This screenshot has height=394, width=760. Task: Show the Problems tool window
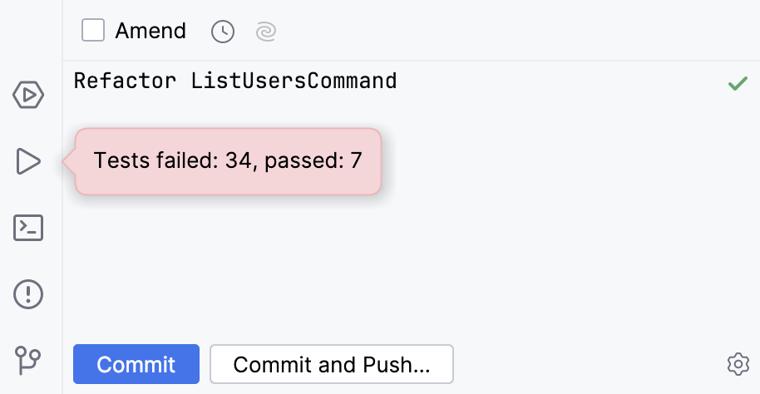(28, 293)
